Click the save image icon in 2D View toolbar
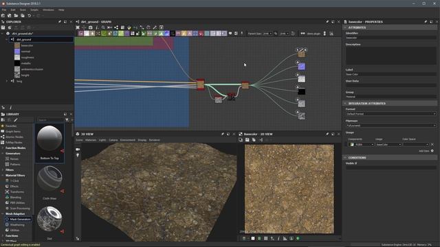Screen dimensions: 440x247 tap(247, 140)
